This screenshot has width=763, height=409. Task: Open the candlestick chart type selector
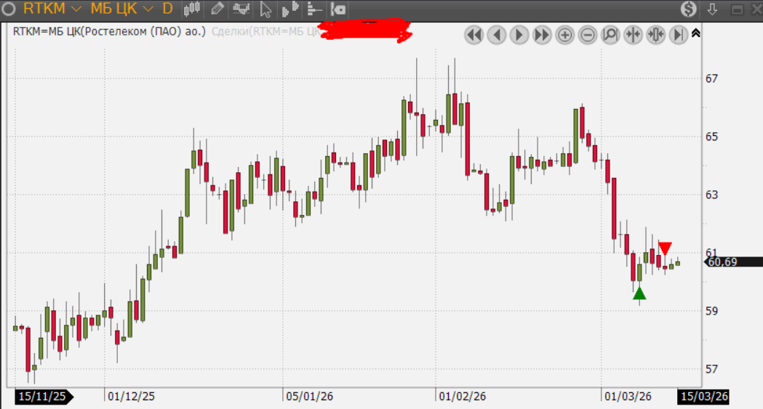click(192, 9)
